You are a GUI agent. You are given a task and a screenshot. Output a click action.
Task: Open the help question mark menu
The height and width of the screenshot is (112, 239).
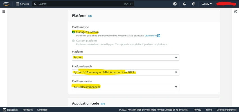193,4
